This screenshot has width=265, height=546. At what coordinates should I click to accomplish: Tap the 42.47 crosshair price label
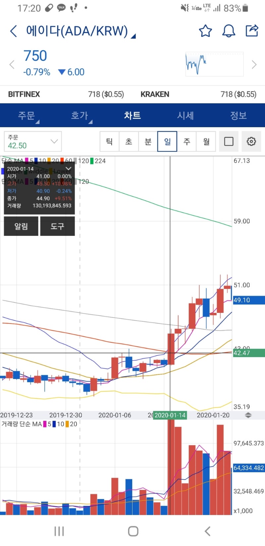point(249,353)
